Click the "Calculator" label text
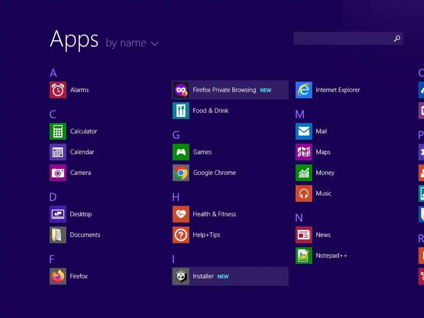This screenshot has width=424, height=318. 84,131
